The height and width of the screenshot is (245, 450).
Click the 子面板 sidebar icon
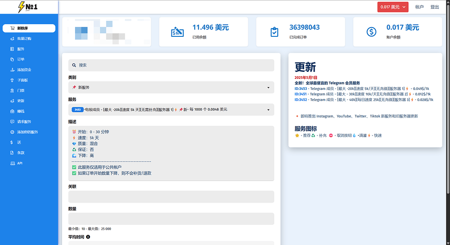[12, 80]
